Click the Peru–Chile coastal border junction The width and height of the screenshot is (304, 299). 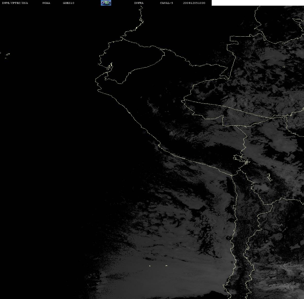click(x=232, y=175)
